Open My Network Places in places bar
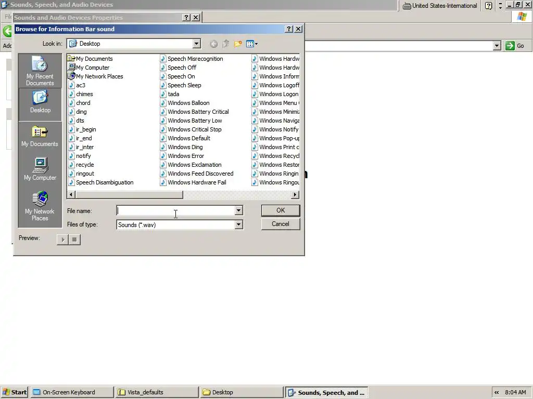Screen dimensions: 533x399 point(40,206)
